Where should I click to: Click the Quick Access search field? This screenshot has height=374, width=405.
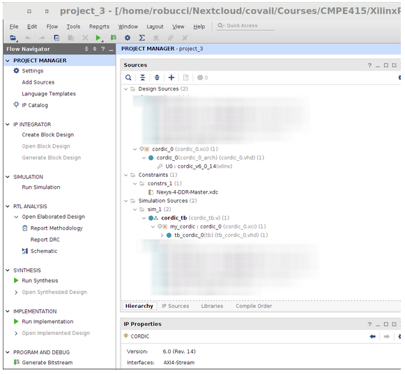click(x=245, y=26)
